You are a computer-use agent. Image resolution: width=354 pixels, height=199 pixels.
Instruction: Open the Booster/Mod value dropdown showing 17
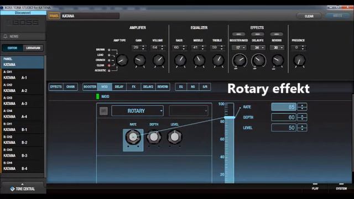[x=239, y=48]
